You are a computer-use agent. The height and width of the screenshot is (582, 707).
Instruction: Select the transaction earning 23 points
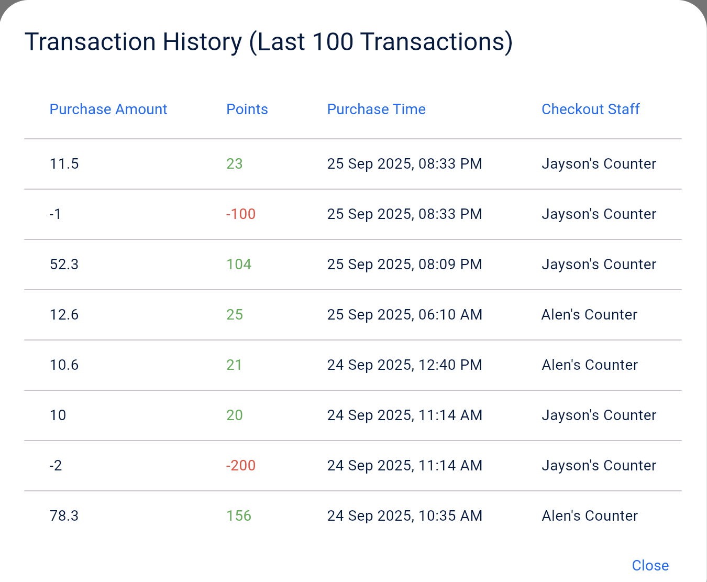[234, 163]
